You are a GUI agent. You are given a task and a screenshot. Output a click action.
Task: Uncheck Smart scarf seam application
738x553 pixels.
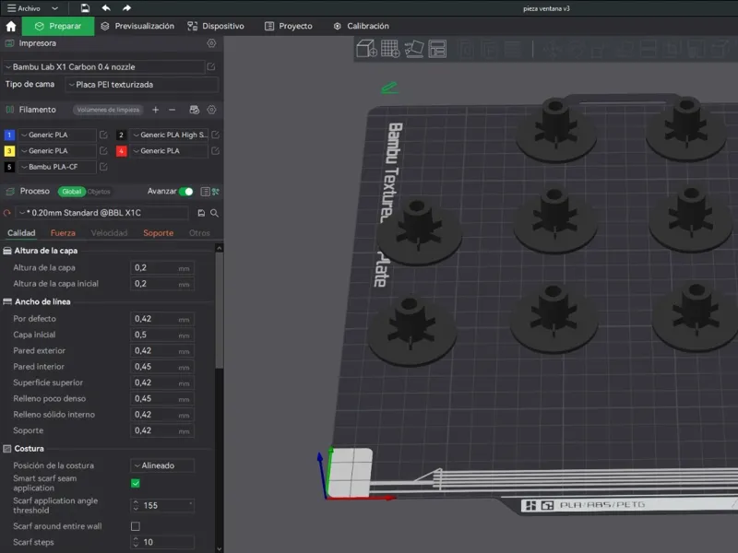135,483
